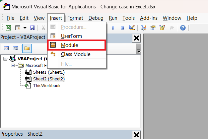Click the Sheet1 worksheet icon in tree

click(28, 72)
